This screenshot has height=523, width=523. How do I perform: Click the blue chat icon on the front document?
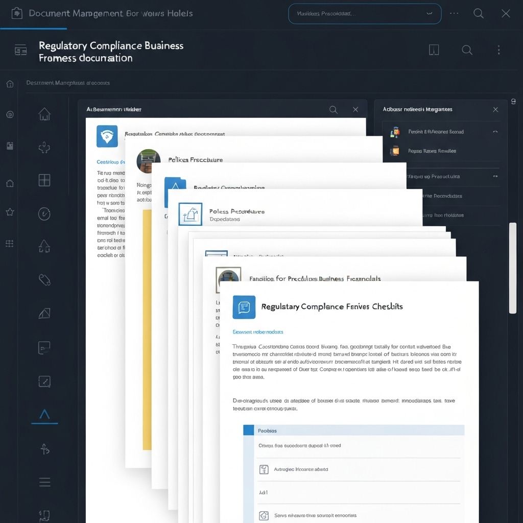(244, 307)
